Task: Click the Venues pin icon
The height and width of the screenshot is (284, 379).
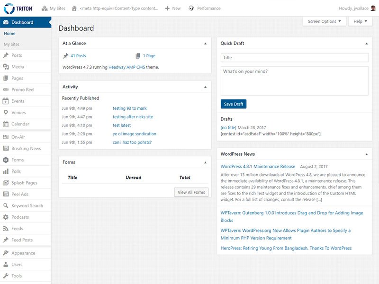Action: point(6,112)
